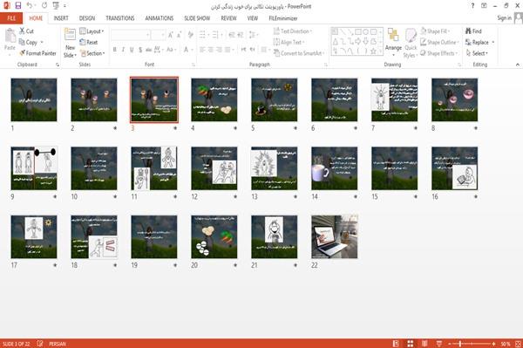Click the Decrease Font Size icon

click(x=179, y=35)
